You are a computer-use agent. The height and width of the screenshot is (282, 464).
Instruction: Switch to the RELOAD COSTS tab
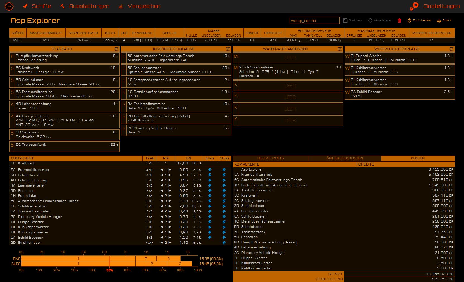271,158
